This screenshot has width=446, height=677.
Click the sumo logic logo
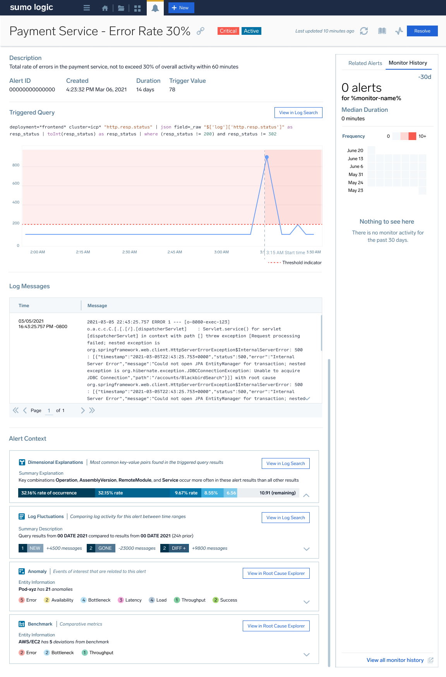31,7
